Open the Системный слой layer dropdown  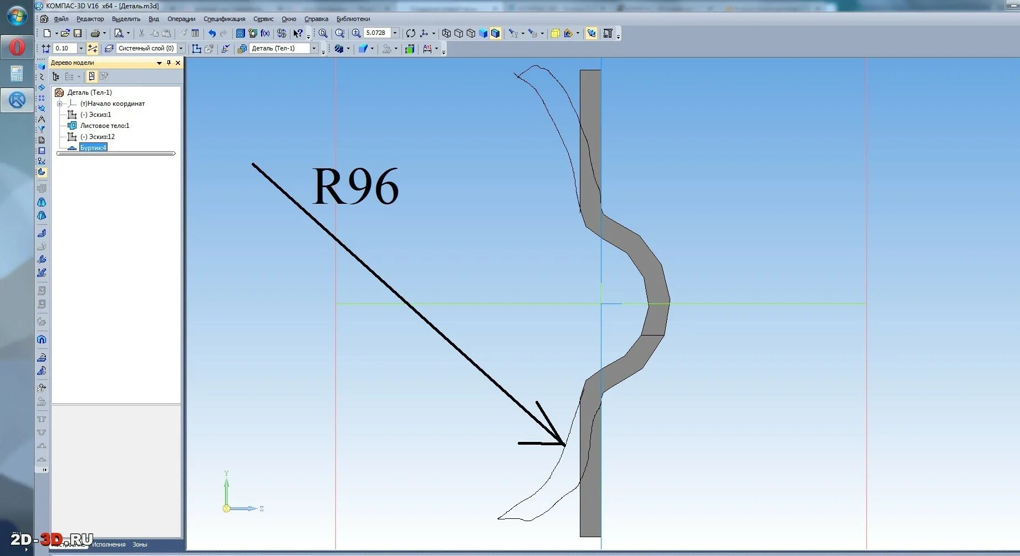(181, 49)
